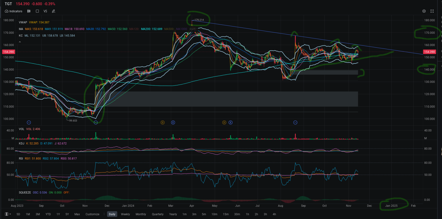The height and width of the screenshot is (219, 442).
Task: Switch to Yearly interval
Action: [x=173, y=214]
